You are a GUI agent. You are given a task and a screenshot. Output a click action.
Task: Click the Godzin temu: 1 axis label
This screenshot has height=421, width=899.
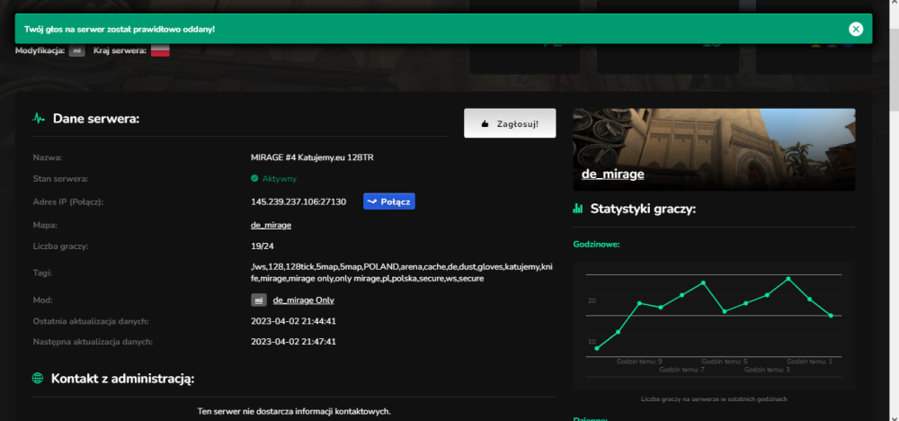coord(809,362)
